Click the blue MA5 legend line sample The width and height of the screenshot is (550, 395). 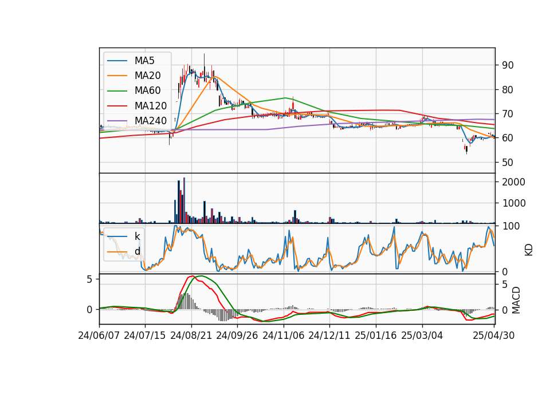(117, 61)
